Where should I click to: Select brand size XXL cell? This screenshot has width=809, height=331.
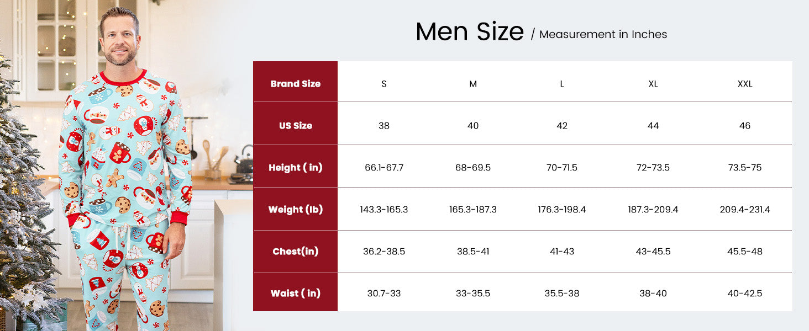(x=745, y=84)
